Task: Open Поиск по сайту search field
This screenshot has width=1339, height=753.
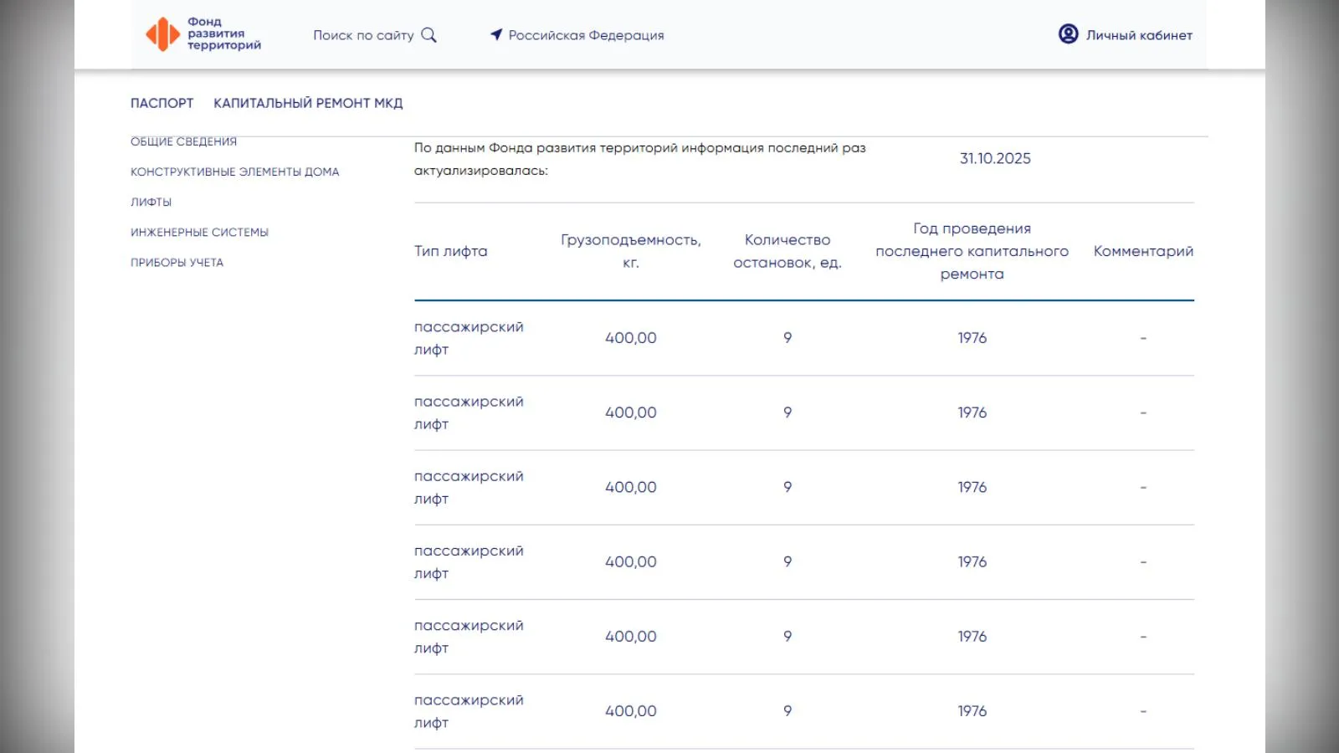Action: tap(363, 35)
